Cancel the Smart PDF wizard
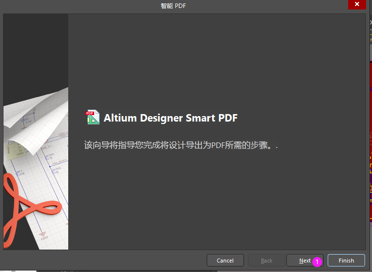 [225, 261]
